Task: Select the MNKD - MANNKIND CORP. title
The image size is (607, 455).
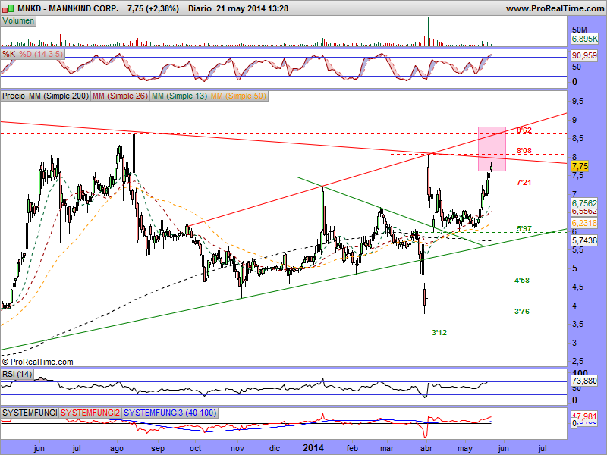Action: tap(68, 8)
